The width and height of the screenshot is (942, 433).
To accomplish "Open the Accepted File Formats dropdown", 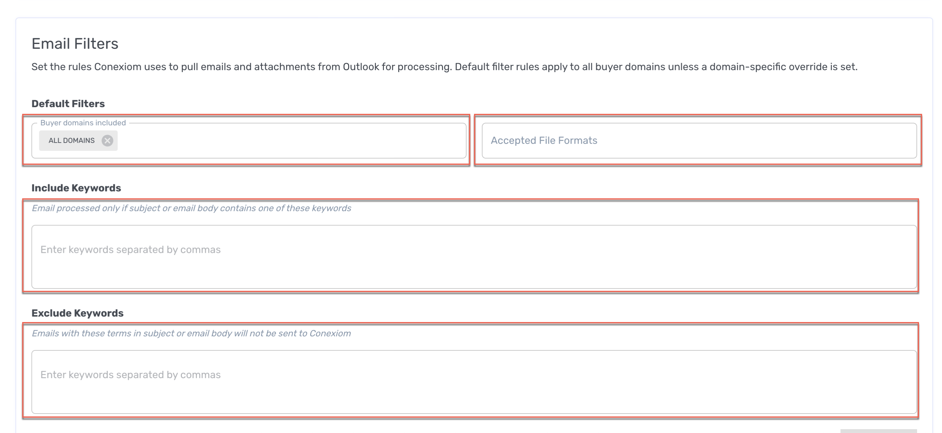I will tap(699, 141).
